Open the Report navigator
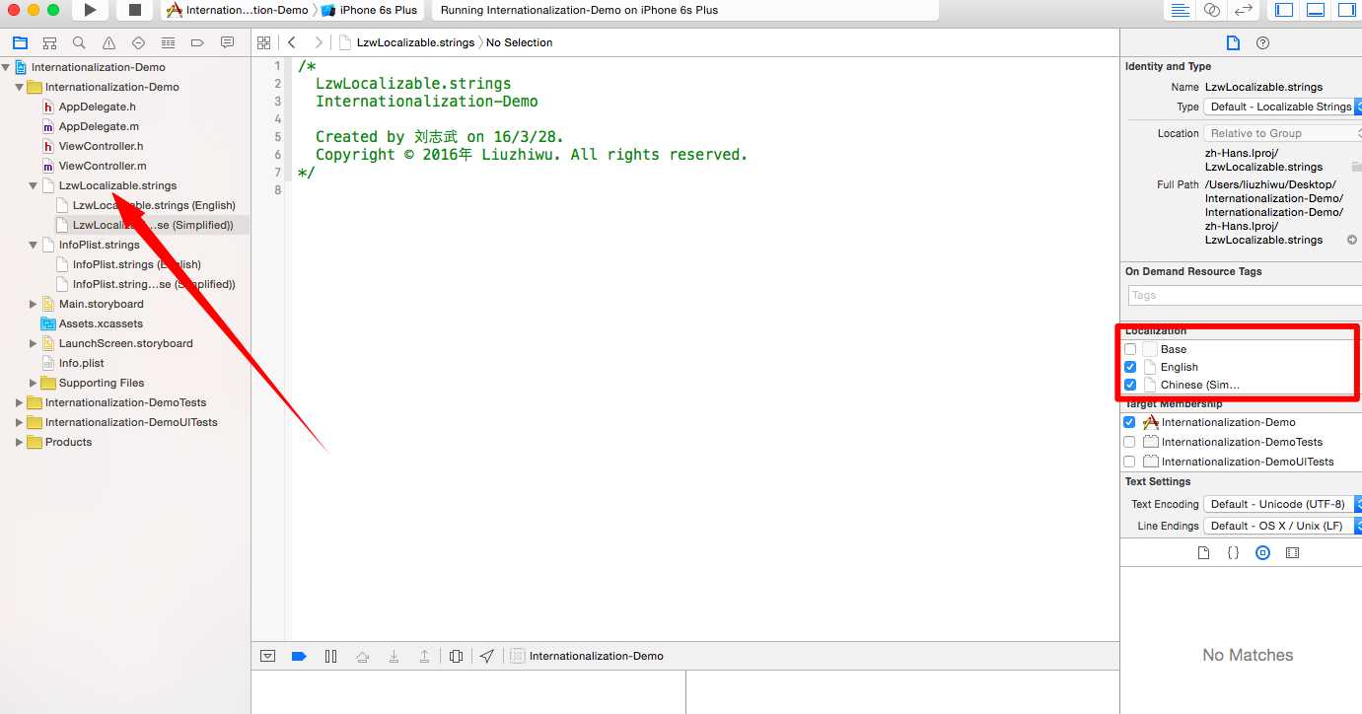 227,42
